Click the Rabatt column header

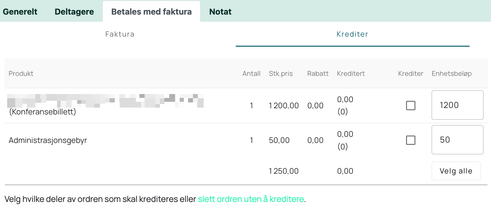click(318, 74)
